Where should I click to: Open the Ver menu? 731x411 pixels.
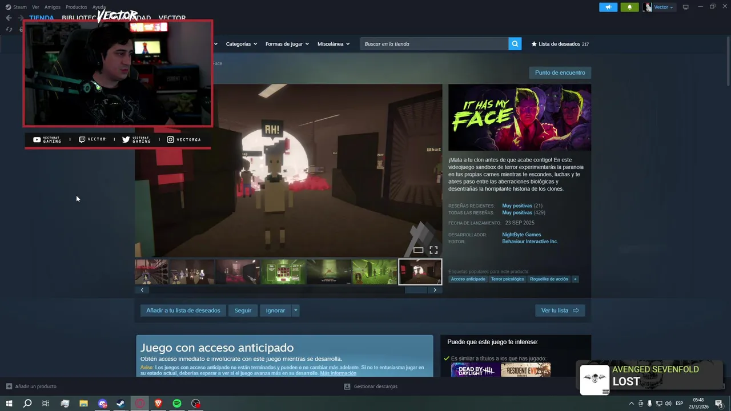(35, 7)
